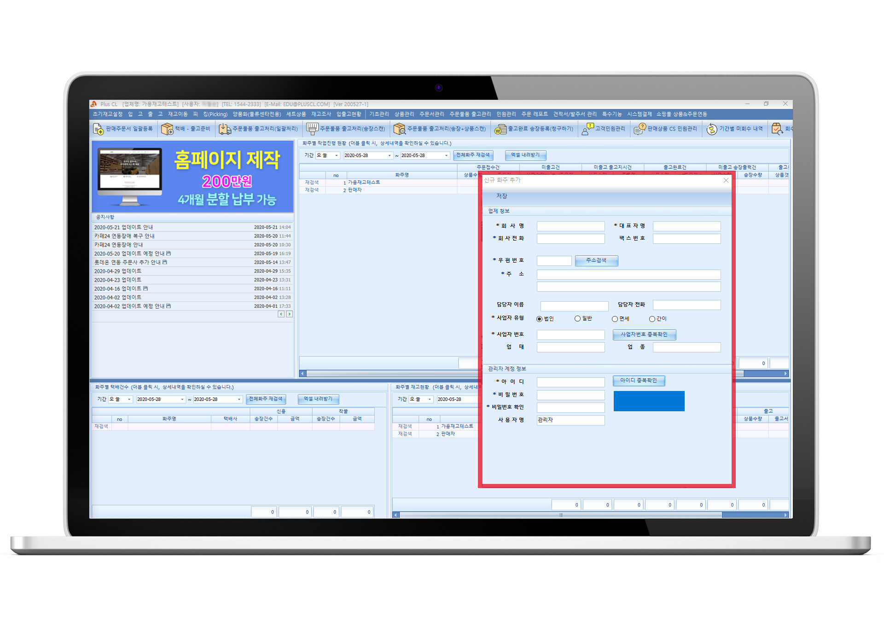The height and width of the screenshot is (621, 884).
Task: Open 택배 - 출고준비 box icon
Action: (x=167, y=129)
